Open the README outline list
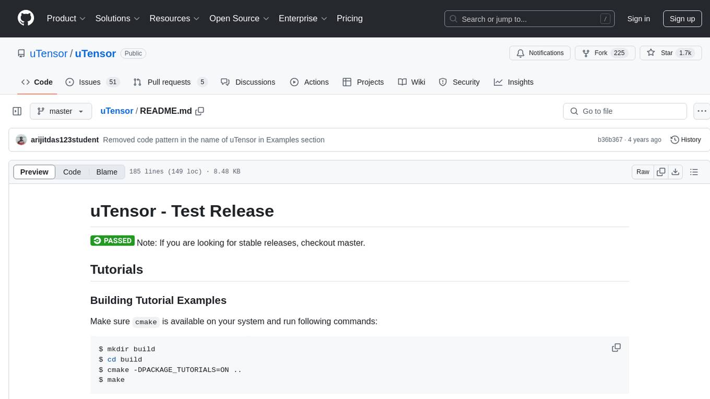 click(x=694, y=172)
